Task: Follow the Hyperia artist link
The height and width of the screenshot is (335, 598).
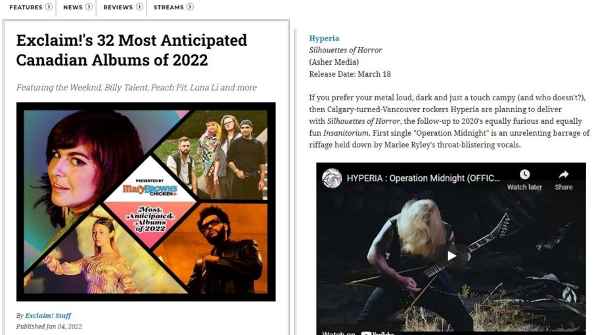Action: 324,39
